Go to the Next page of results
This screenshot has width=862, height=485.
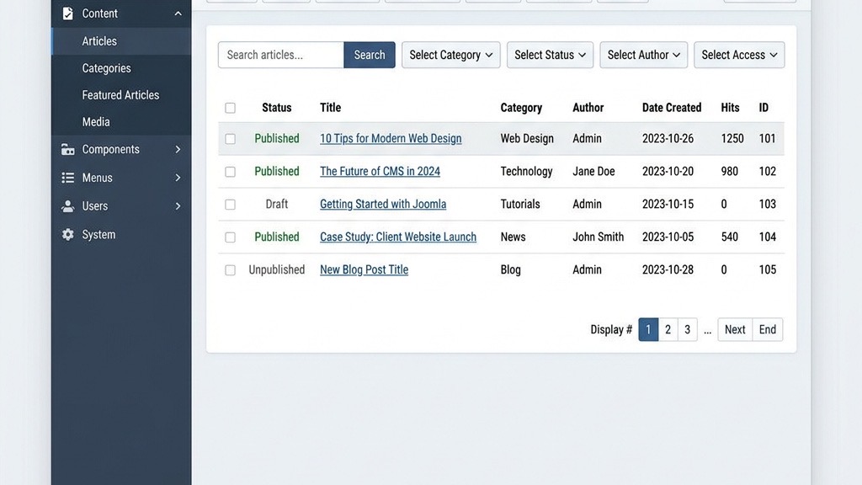[x=735, y=329]
